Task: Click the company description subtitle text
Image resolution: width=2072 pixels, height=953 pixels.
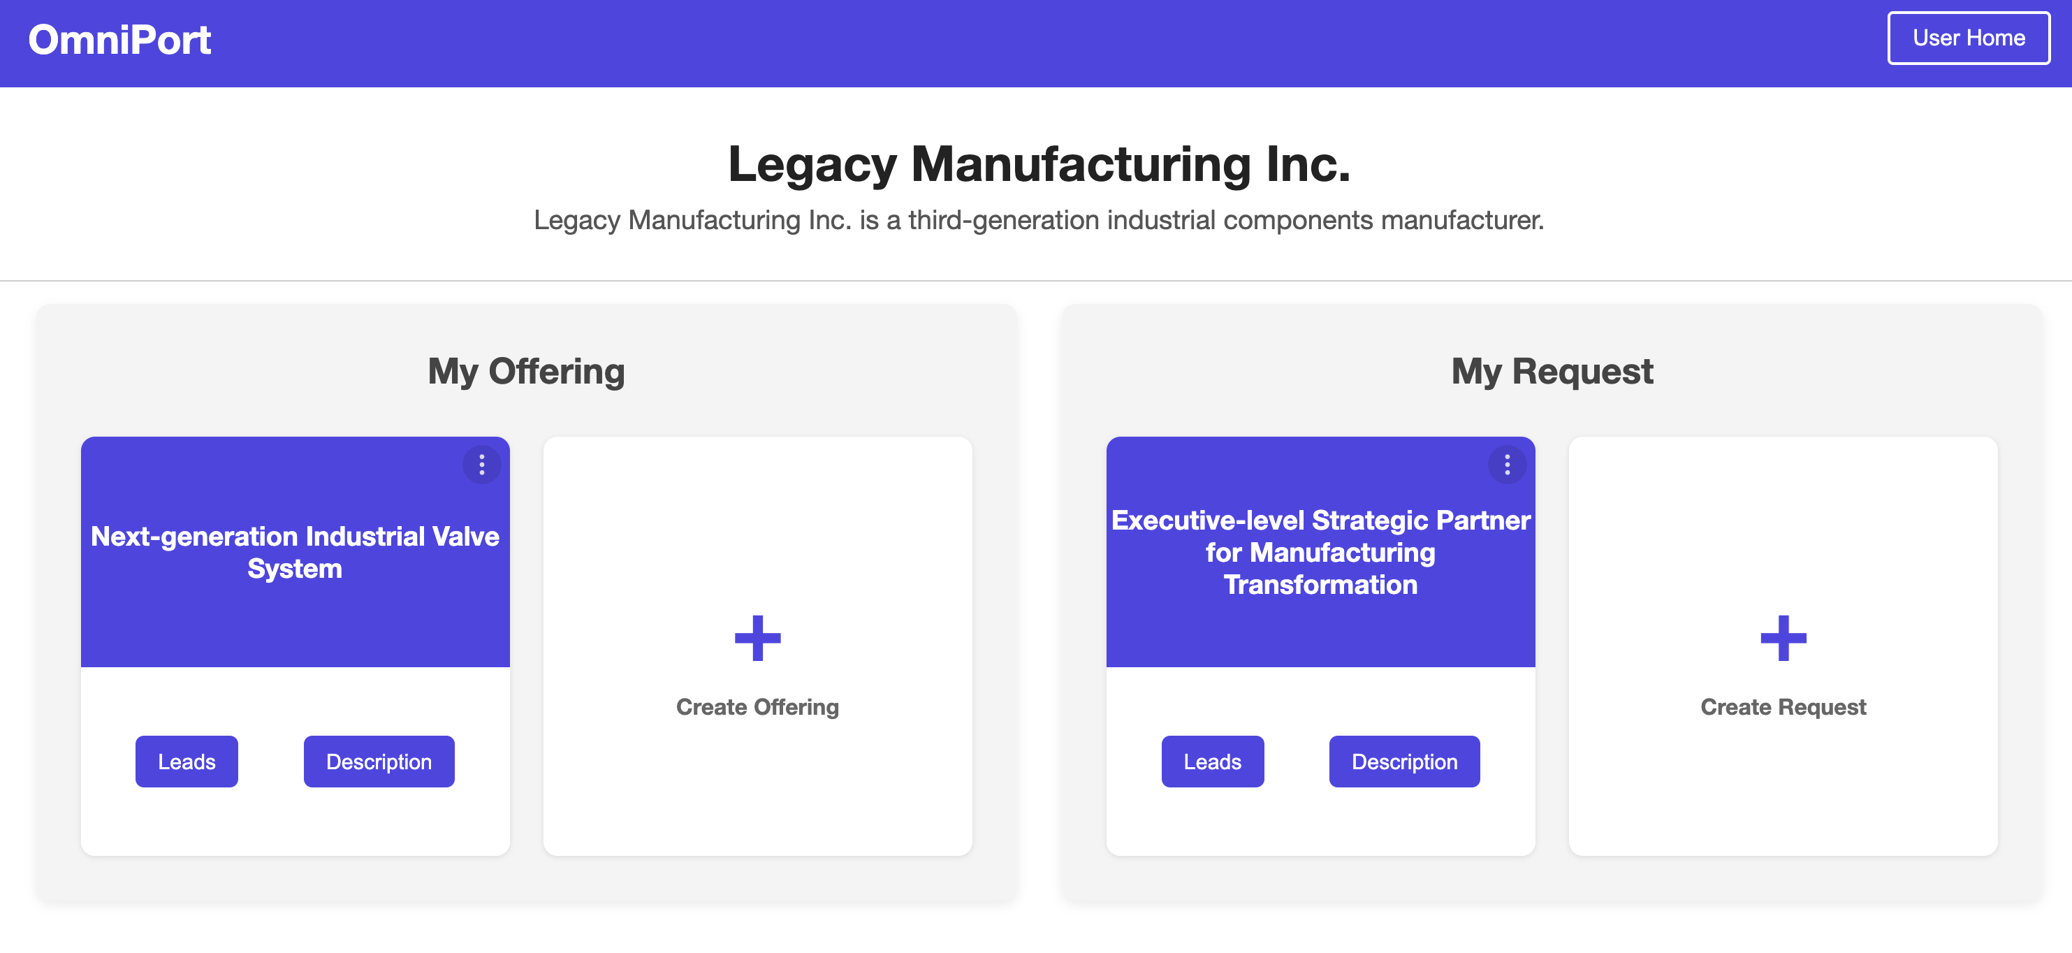Action: [x=1039, y=219]
